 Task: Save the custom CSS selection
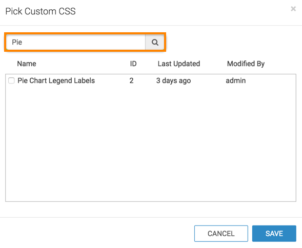pos(274,233)
